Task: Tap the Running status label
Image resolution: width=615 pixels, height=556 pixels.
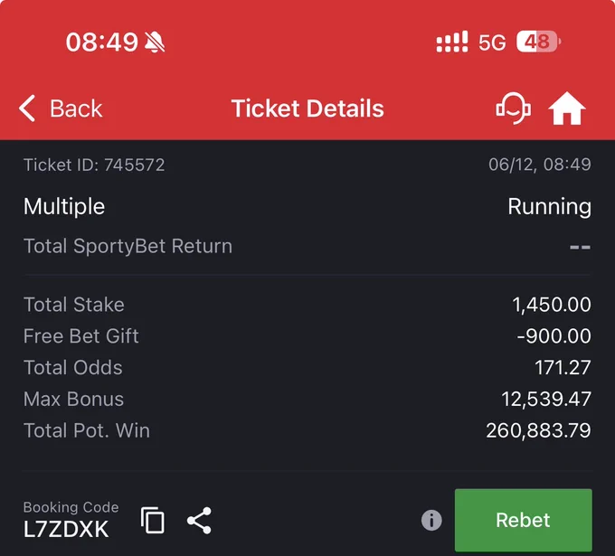Action: point(550,207)
